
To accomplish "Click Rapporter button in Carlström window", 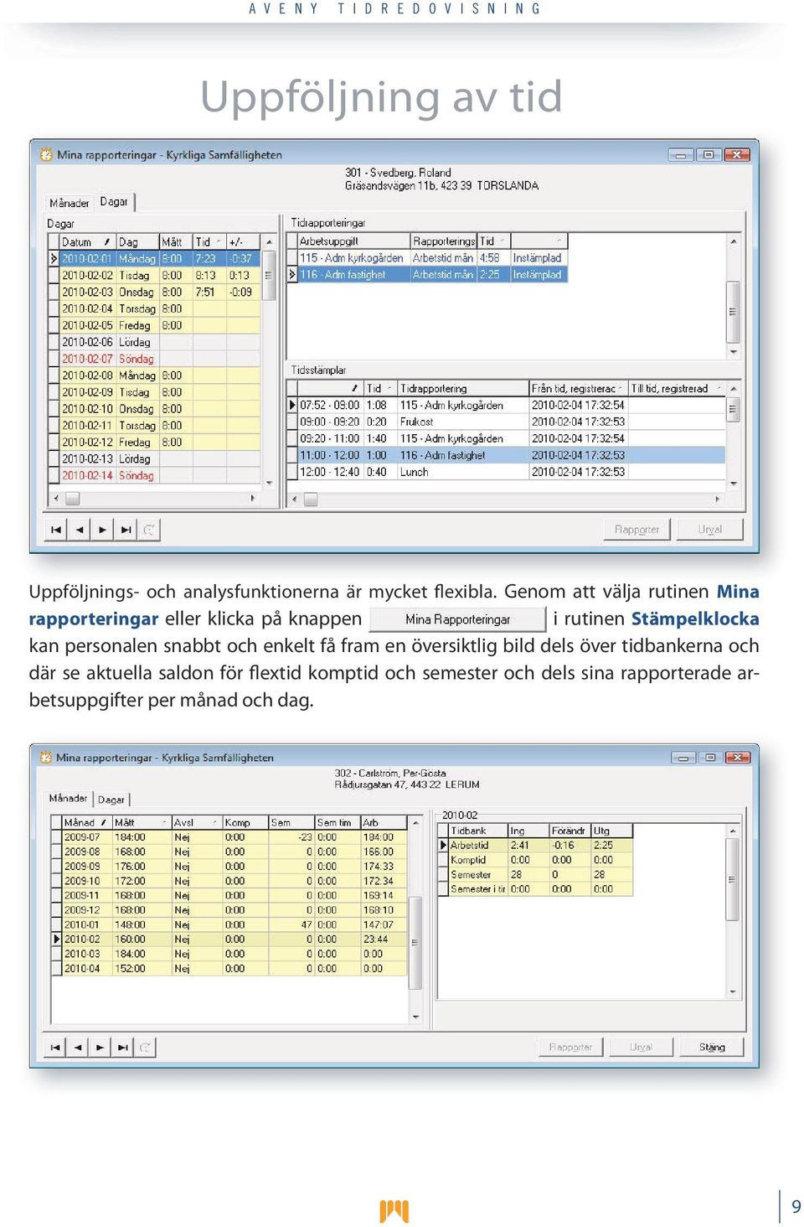I will point(570,1047).
